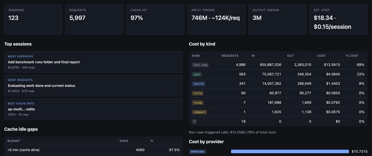Select the '4060' gaps count
Screen dimensions: 372x156
140,150
